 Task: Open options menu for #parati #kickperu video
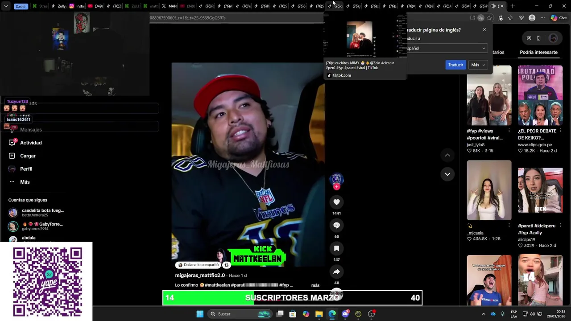pyautogui.click(x=560, y=226)
